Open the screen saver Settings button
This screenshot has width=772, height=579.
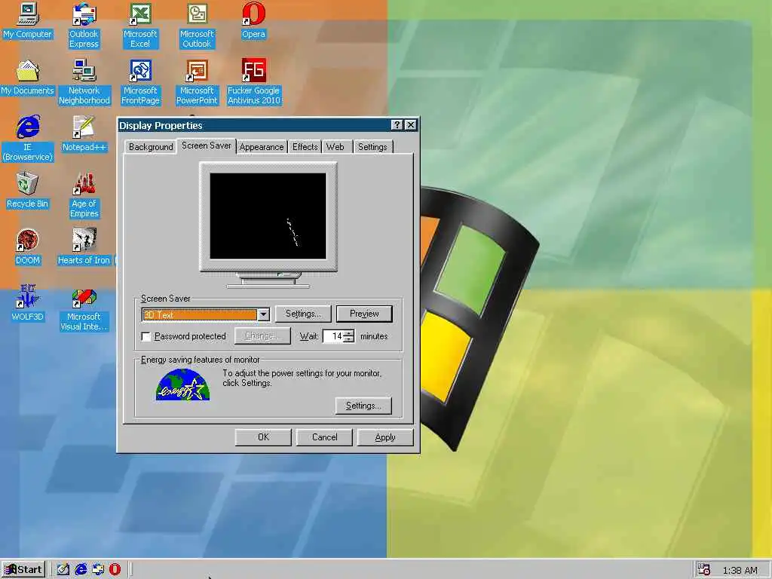point(303,314)
